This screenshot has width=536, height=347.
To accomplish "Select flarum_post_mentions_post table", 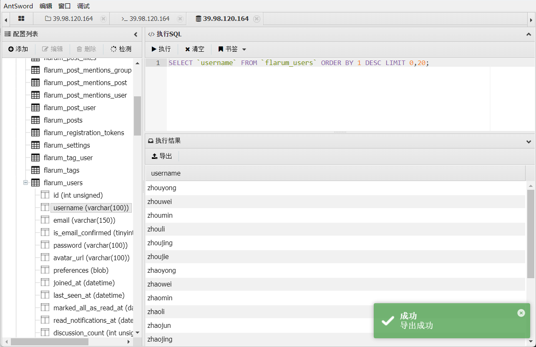I will [x=85, y=83].
